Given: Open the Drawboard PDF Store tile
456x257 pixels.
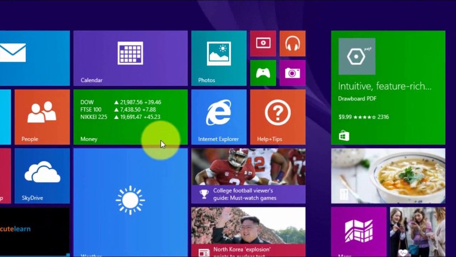Looking at the screenshot, I should pyautogui.click(x=388, y=87).
